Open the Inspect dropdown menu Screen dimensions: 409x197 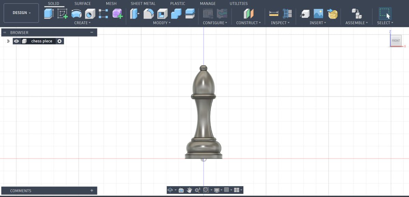[x=280, y=23]
